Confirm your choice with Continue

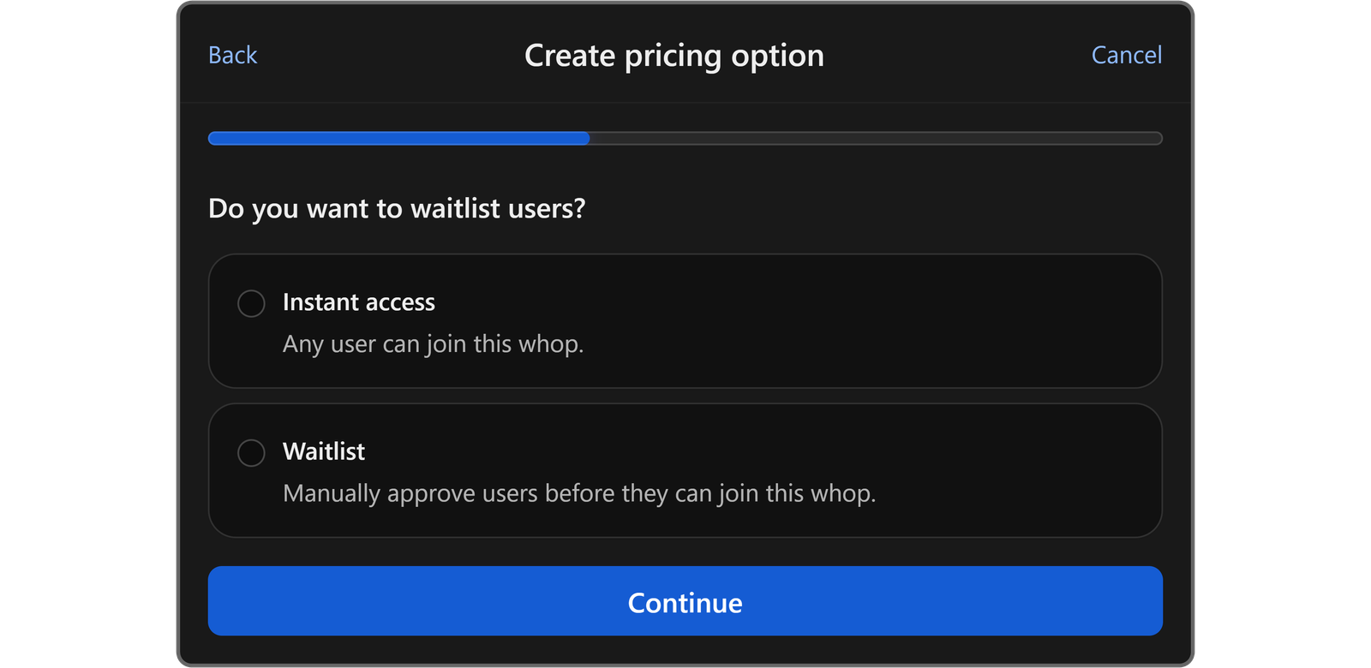click(684, 601)
